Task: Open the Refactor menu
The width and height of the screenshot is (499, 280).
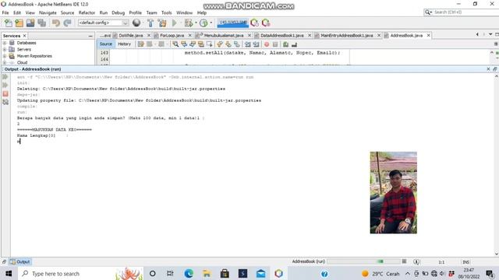Action: pos(87,12)
